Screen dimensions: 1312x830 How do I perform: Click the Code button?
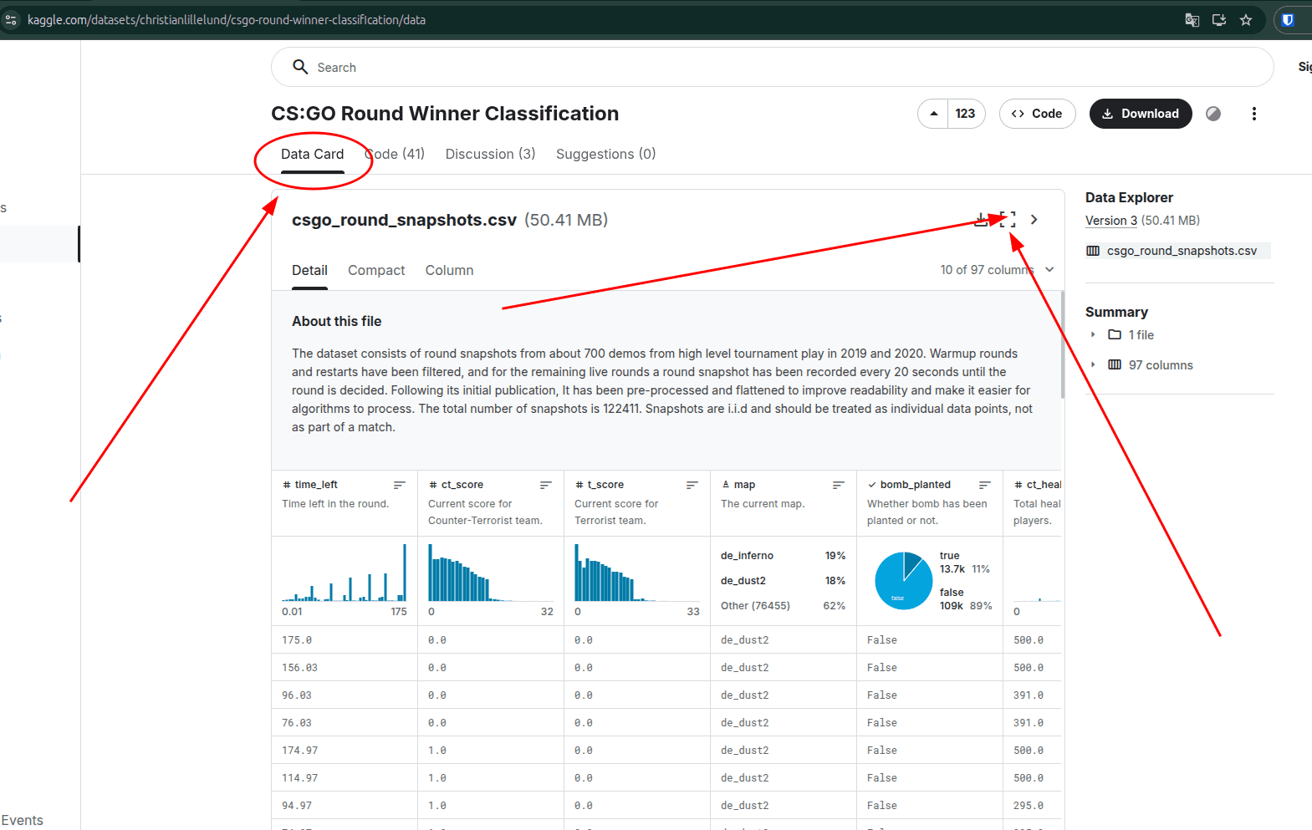pos(1037,114)
